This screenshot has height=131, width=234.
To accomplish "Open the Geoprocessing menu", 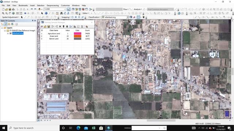I will [53, 5].
